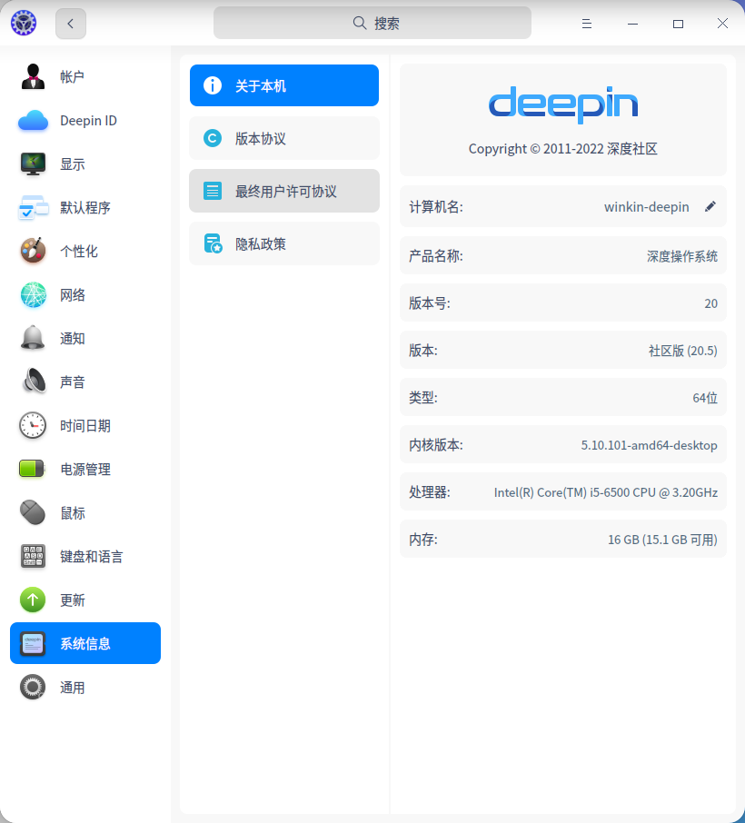Click the 产品名称 value 深度操作系统
Screen dimensions: 745x823
pyautogui.click(x=682, y=256)
